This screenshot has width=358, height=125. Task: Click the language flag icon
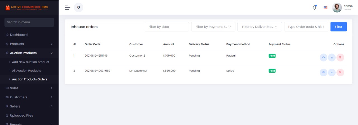326,8
